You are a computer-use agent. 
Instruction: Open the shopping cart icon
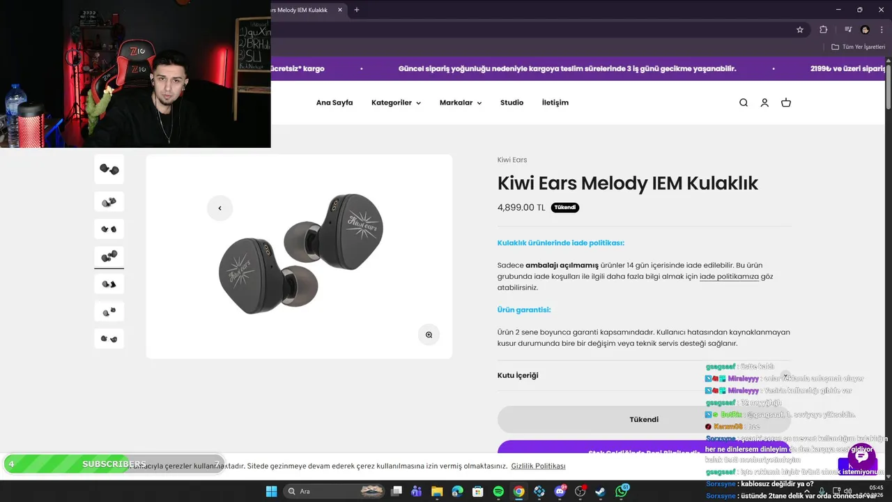coord(786,102)
